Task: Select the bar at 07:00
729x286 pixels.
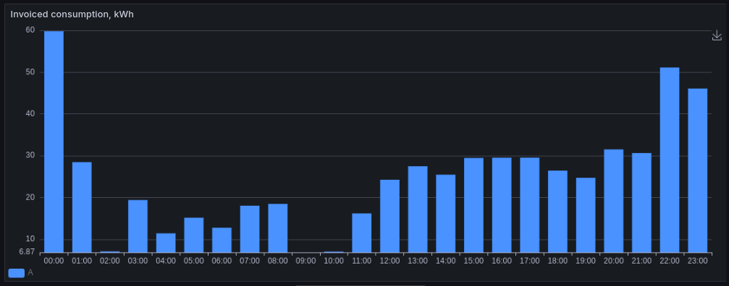Action: coord(250,229)
